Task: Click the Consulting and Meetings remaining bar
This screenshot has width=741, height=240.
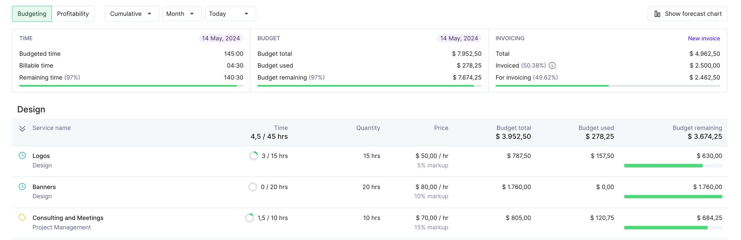Action: (x=673, y=228)
